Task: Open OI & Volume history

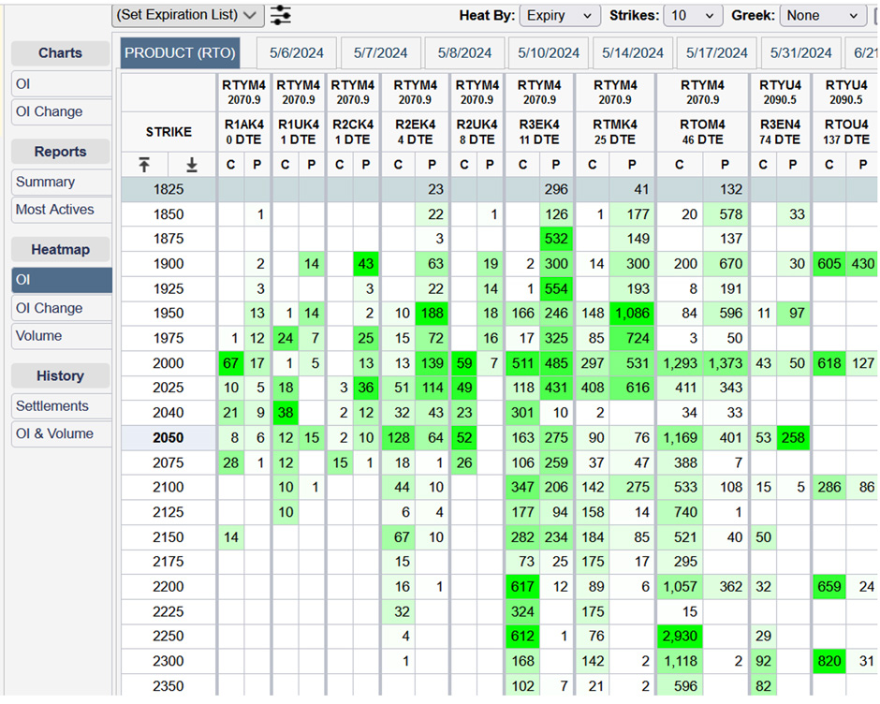Action: pos(54,433)
